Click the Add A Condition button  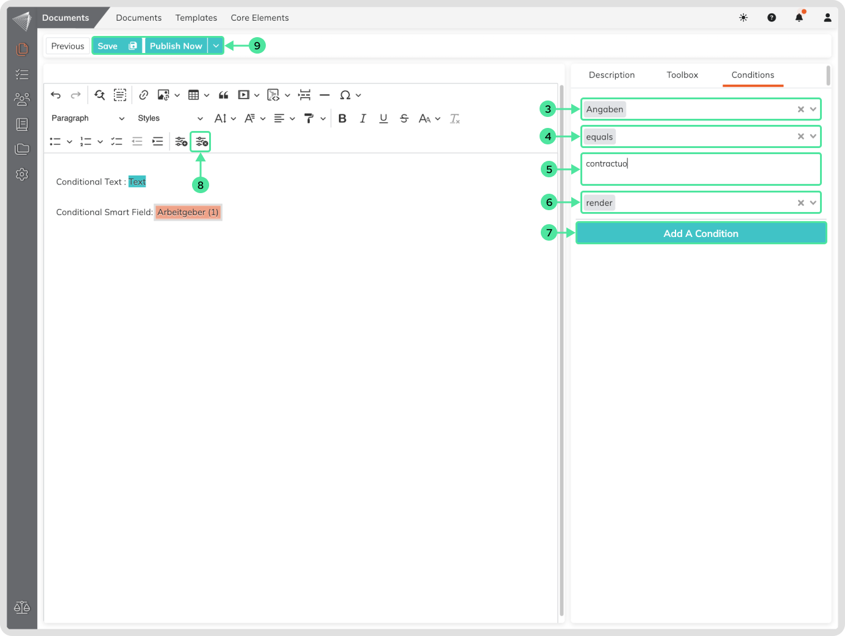[x=701, y=233]
